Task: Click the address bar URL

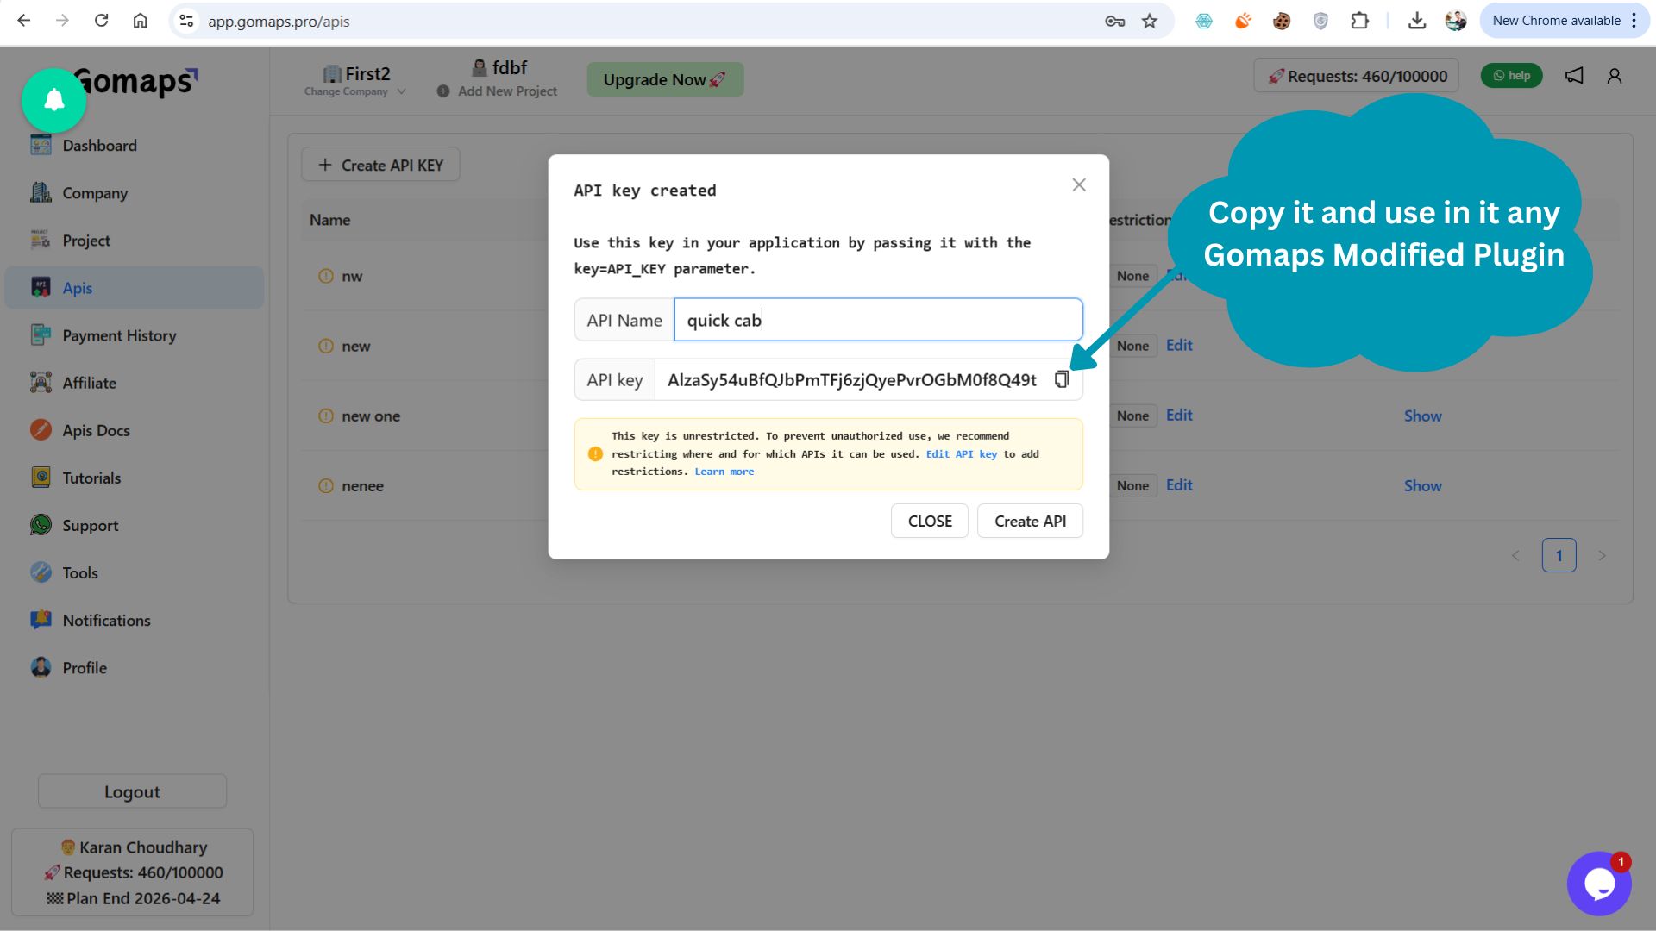Action: (x=279, y=21)
